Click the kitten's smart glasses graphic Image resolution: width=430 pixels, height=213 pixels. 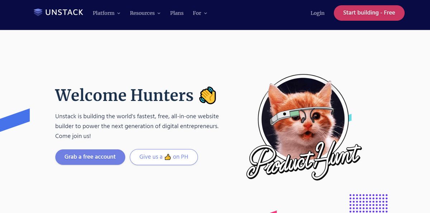point(301,115)
